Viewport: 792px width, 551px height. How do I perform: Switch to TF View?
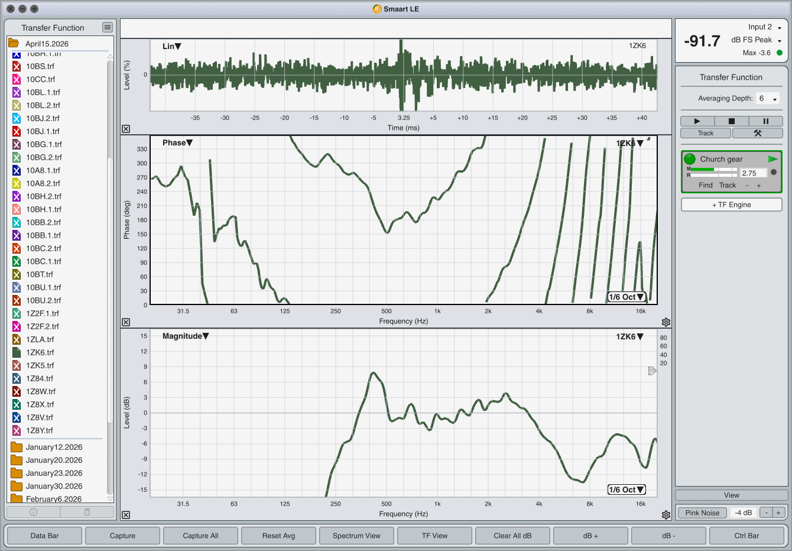[435, 536]
